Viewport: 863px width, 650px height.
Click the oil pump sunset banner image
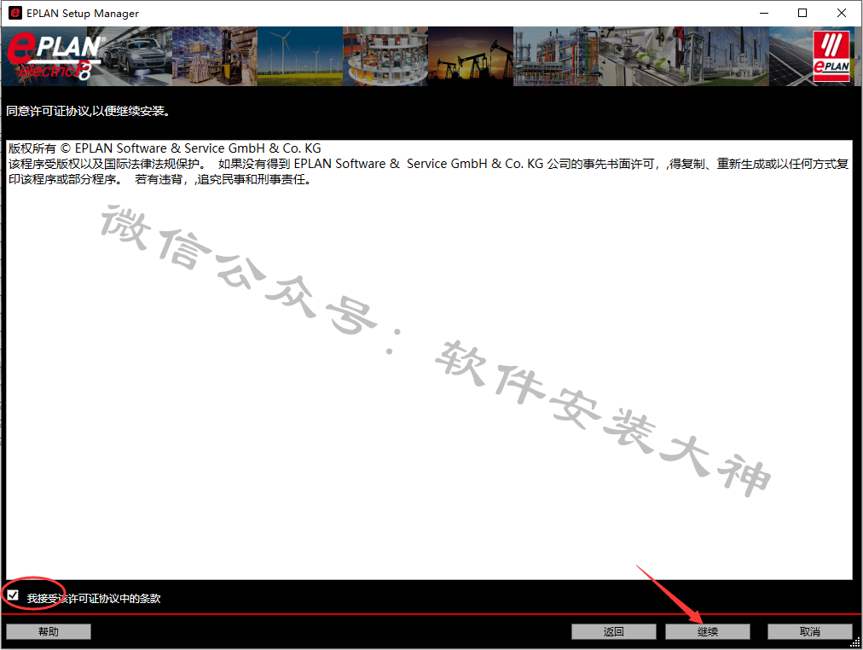tap(471, 56)
